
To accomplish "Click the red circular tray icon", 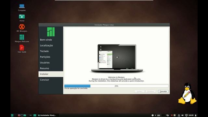I will point(172,115).
